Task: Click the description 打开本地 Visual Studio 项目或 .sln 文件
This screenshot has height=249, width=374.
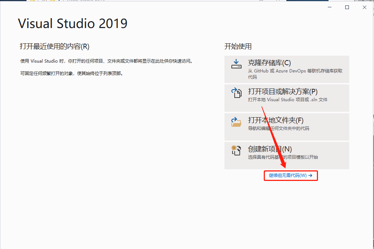Action: (x=288, y=99)
